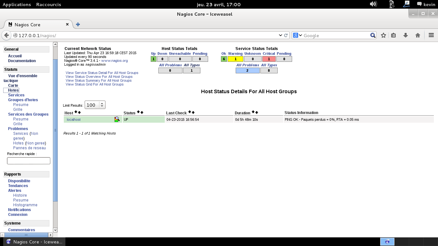Sort Host column descending with down arrow
Viewport: 438px width, 246px height.
coord(79,112)
